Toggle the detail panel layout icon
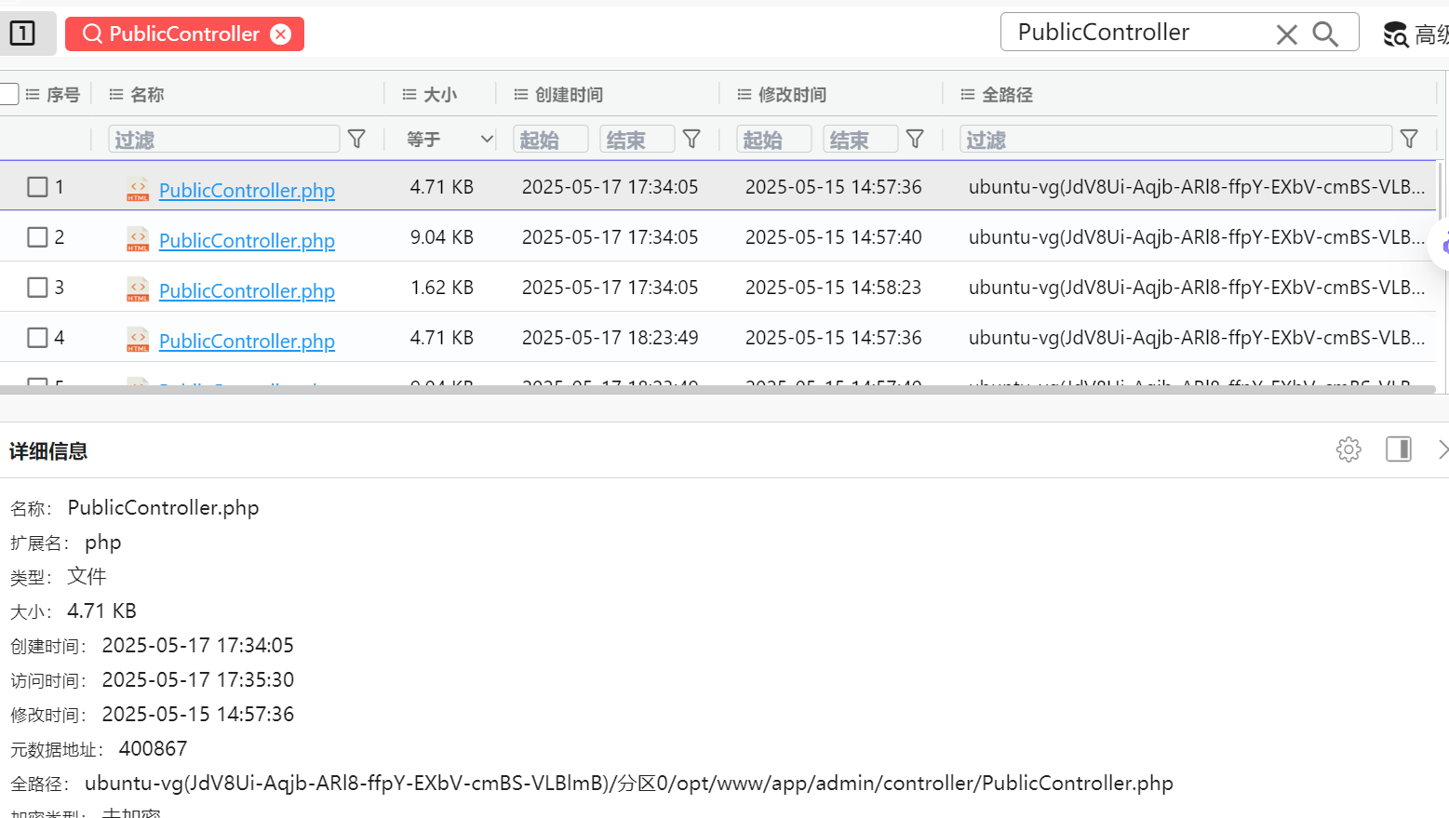 (x=1399, y=449)
